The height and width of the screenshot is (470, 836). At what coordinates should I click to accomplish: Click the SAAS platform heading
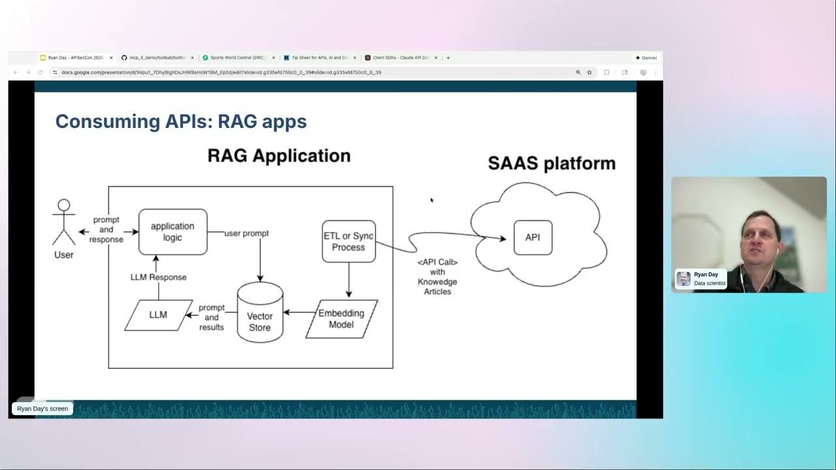(552, 163)
